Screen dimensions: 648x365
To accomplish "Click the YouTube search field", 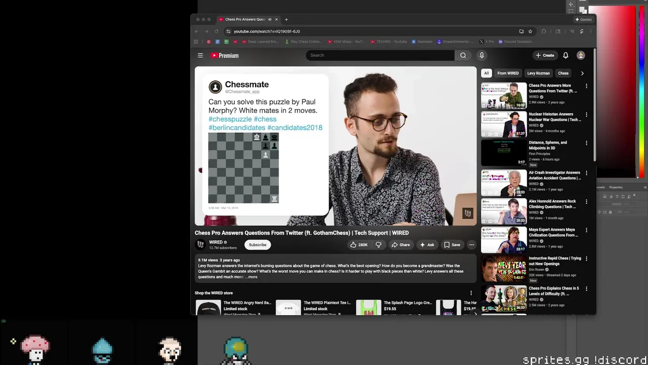I will pyautogui.click(x=380, y=55).
